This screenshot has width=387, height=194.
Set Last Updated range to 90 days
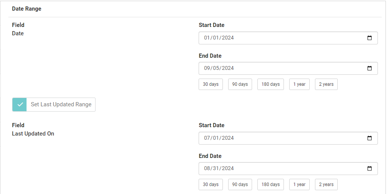(x=240, y=185)
